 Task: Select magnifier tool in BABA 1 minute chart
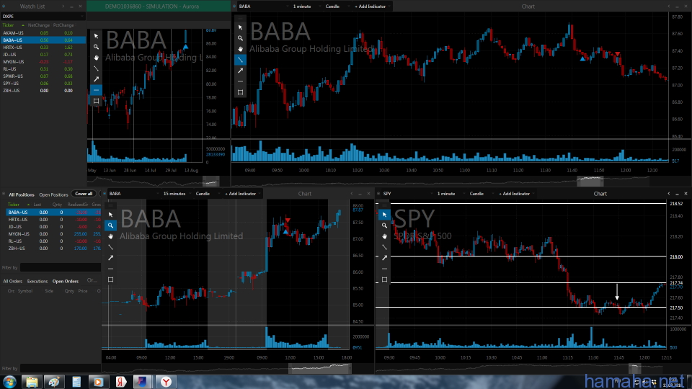tap(240, 38)
